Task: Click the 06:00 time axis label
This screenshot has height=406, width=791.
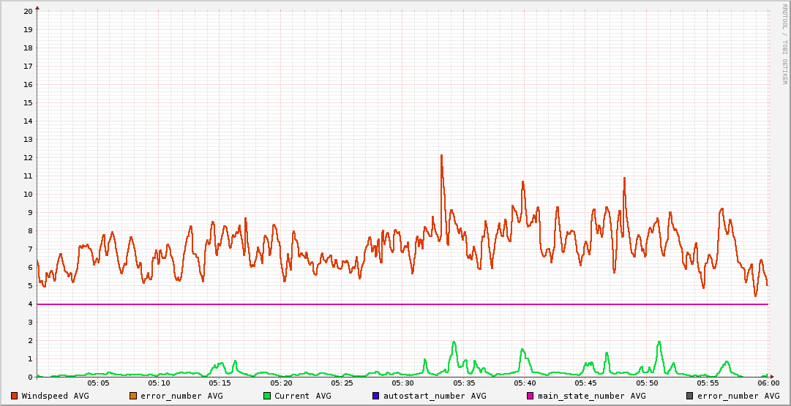Action: (x=768, y=383)
